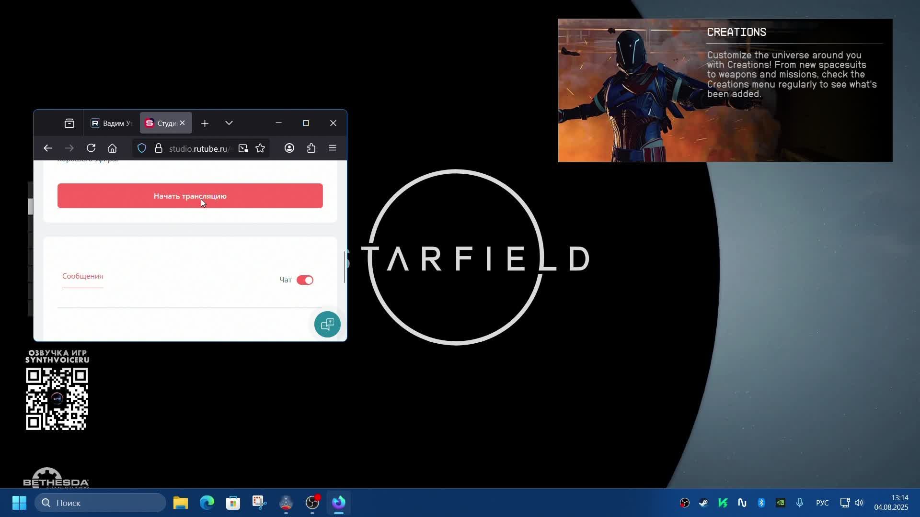Switch the РУС input language
The height and width of the screenshot is (517, 920).
pos(822,503)
